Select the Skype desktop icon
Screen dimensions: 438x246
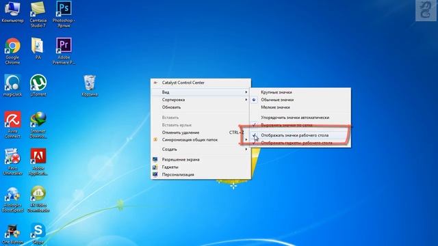[x=38, y=234]
